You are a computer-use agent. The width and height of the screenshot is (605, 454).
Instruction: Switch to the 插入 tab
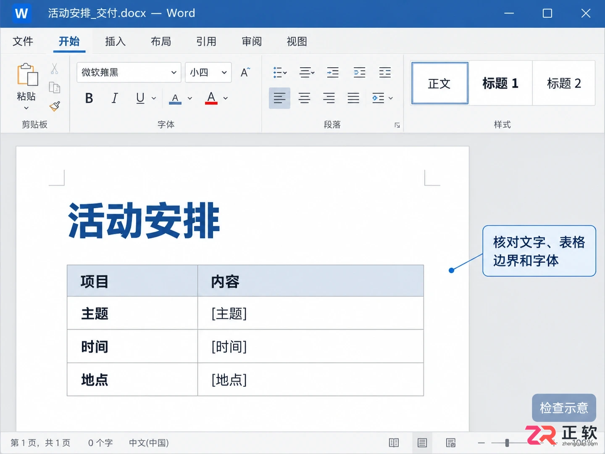click(x=115, y=41)
